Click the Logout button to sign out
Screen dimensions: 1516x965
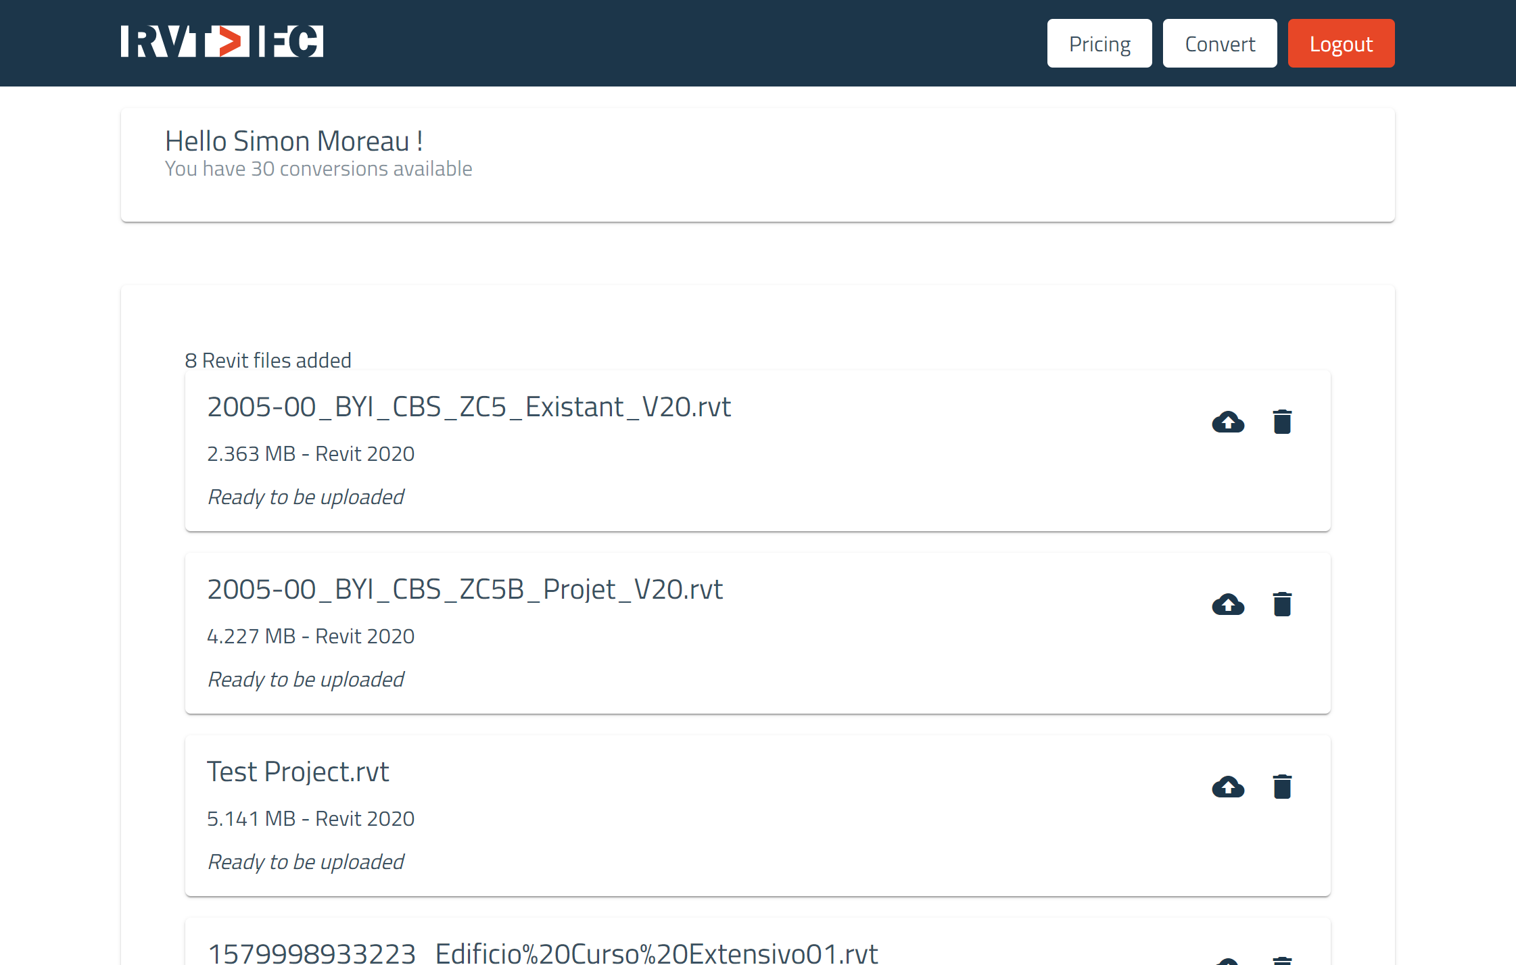[1342, 43]
